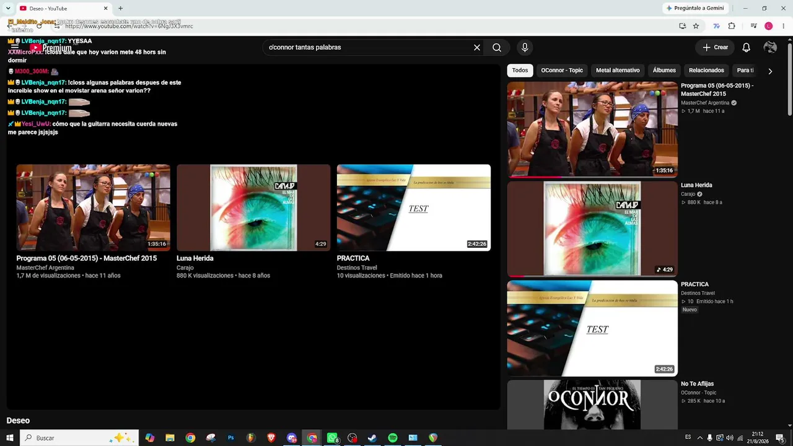Click the taskbar Buscar search box

tap(79, 438)
